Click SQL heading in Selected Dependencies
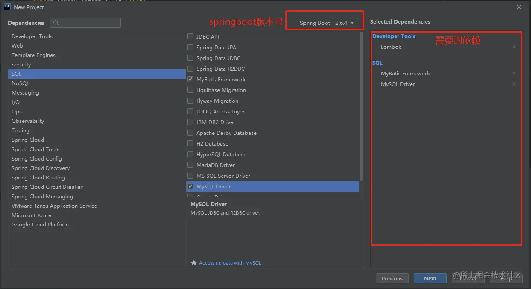Screen dimensions: 531x289 coord(377,63)
